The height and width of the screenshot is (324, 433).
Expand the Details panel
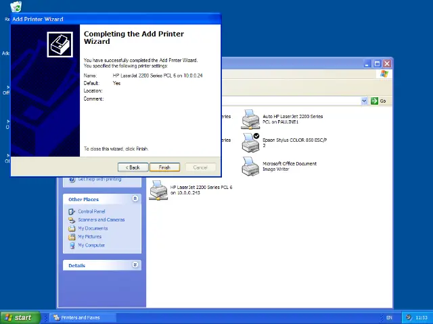tap(135, 265)
